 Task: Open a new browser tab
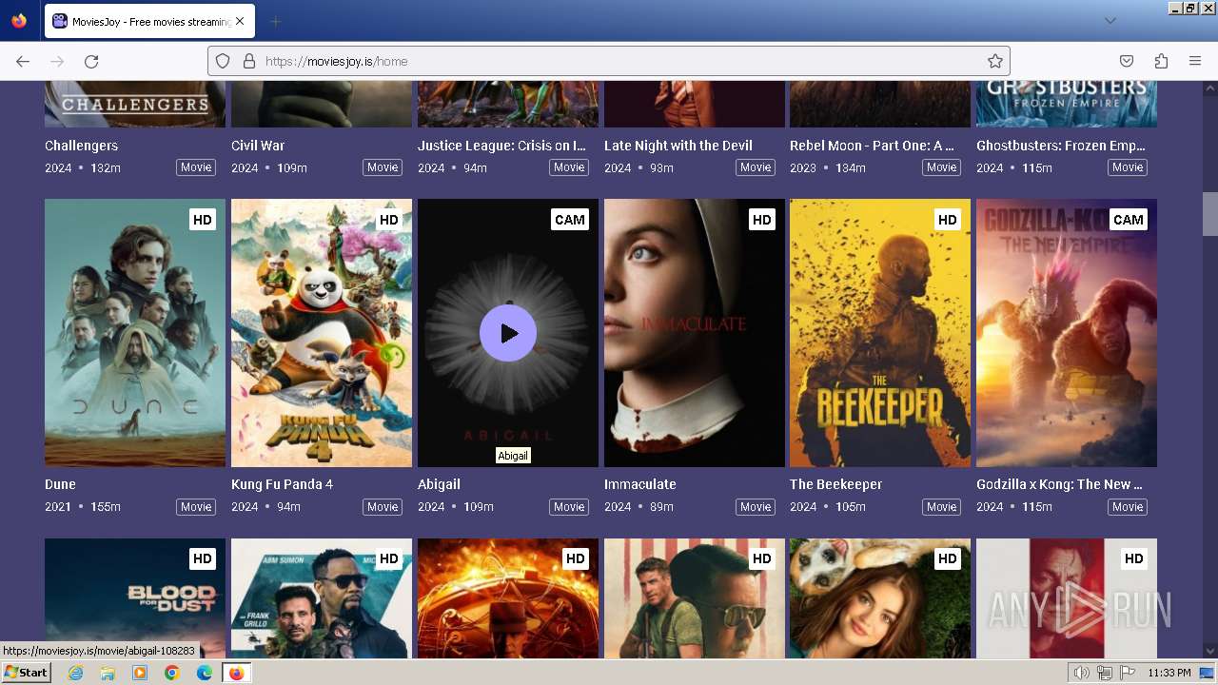275,21
